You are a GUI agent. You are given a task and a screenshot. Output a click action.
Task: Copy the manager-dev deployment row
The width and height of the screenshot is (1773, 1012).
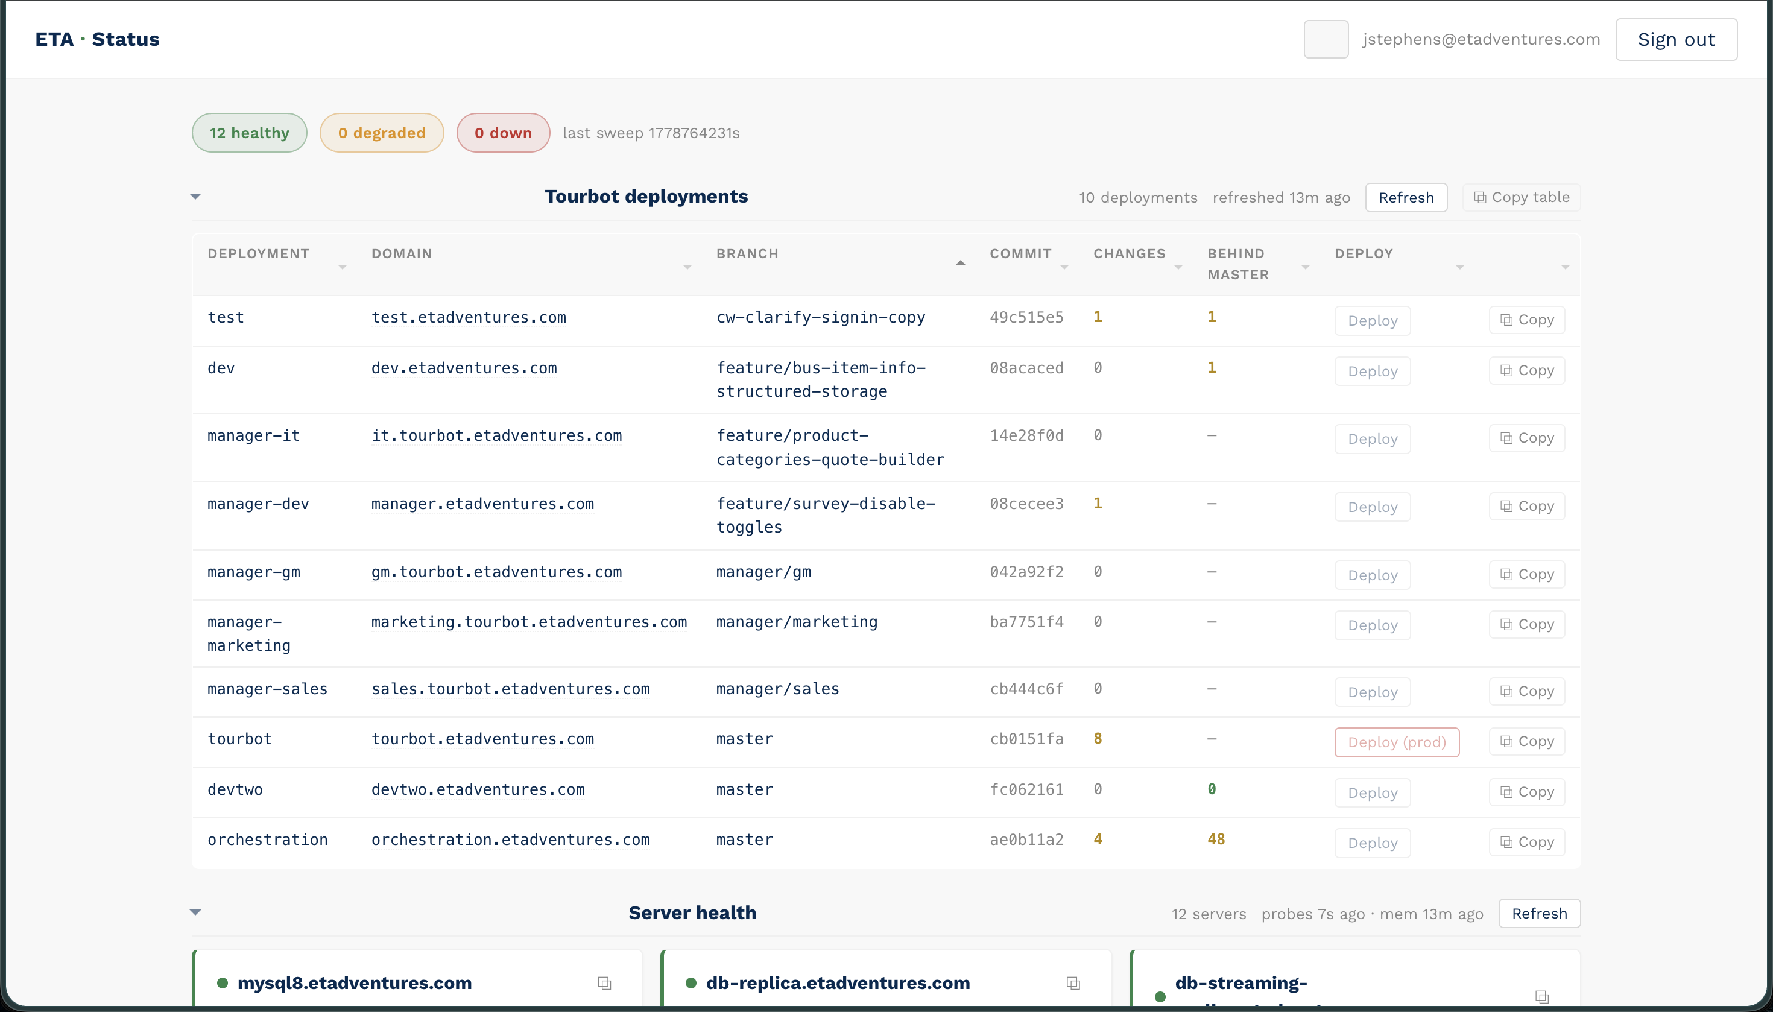(1526, 506)
